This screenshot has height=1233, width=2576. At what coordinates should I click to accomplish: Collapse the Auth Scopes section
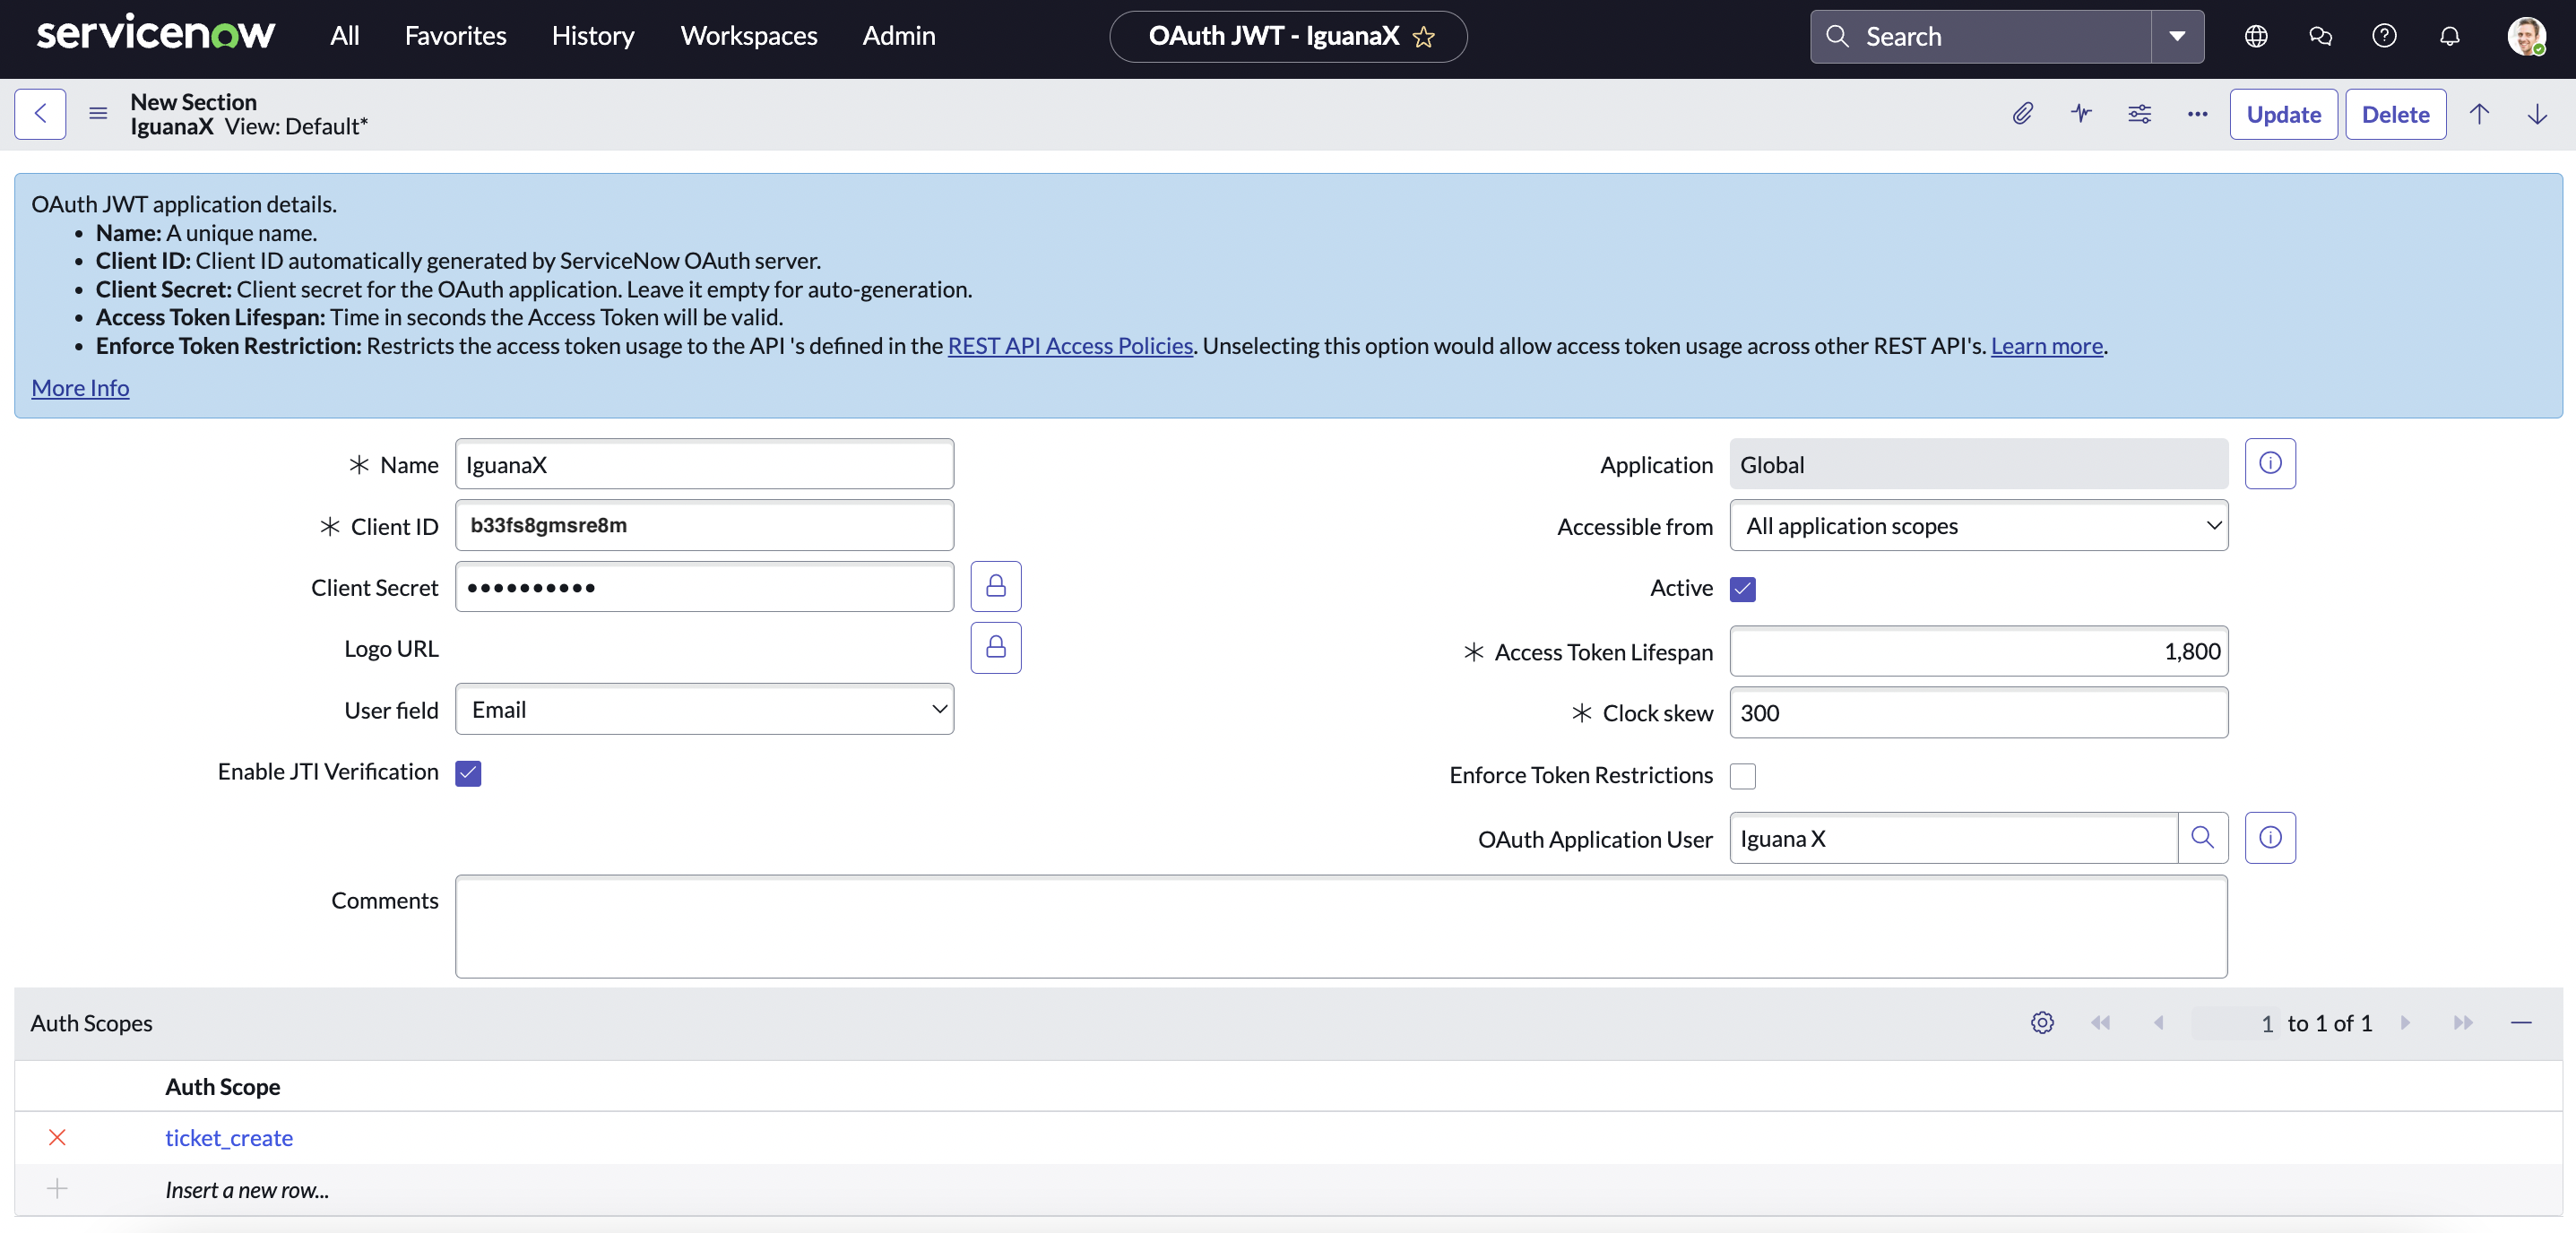(x=2521, y=1023)
